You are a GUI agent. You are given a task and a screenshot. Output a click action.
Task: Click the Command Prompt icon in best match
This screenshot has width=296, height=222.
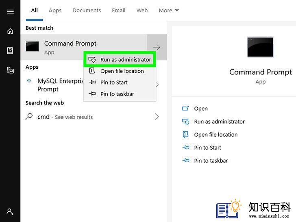pos(32,46)
